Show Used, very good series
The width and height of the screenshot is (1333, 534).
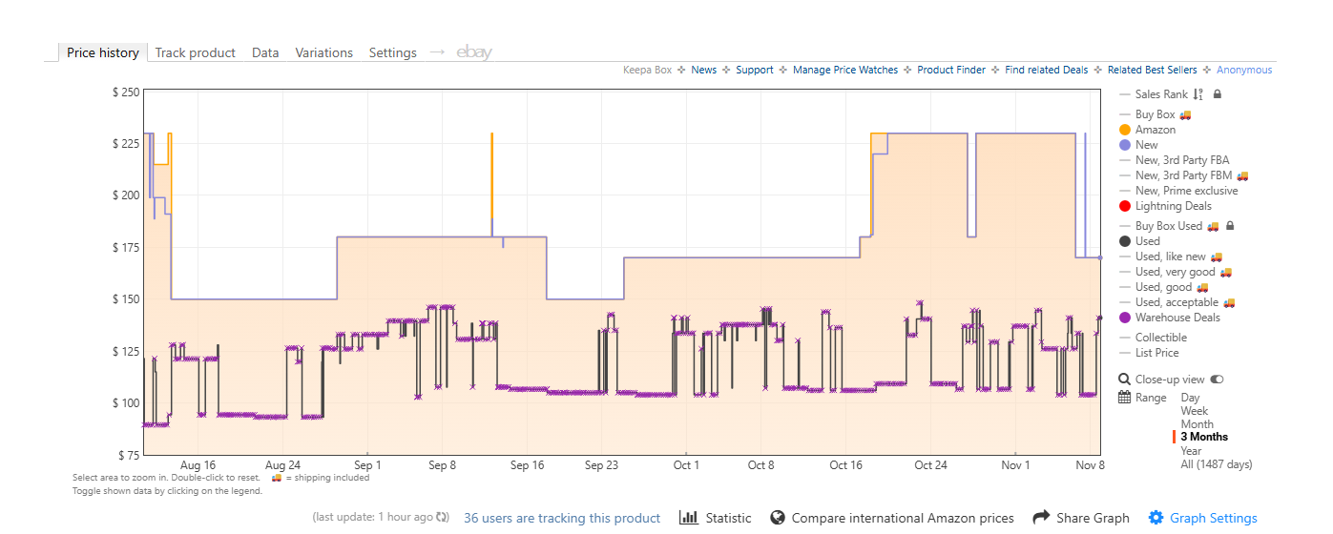(1176, 272)
